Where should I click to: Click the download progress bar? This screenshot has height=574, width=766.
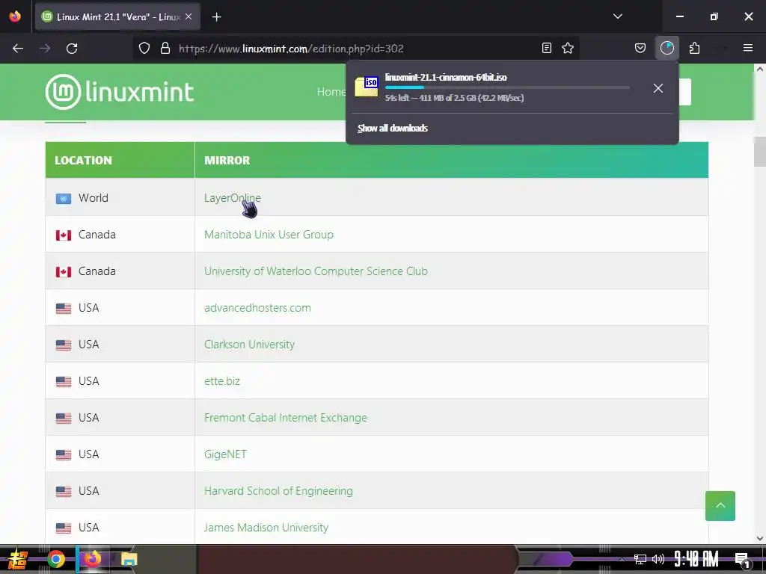507,87
